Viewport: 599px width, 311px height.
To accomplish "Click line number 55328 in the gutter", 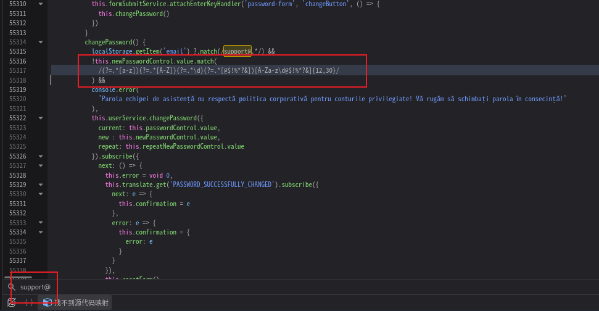I will coord(17,175).
